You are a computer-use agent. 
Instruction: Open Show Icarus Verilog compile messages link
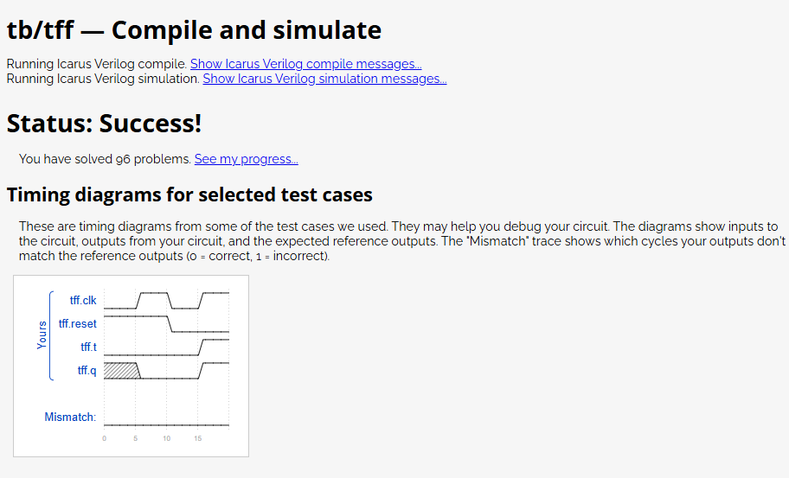click(306, 64)
